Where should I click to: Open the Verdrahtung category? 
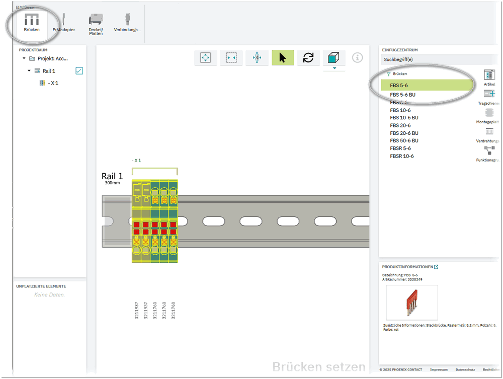tap(488, 135)
